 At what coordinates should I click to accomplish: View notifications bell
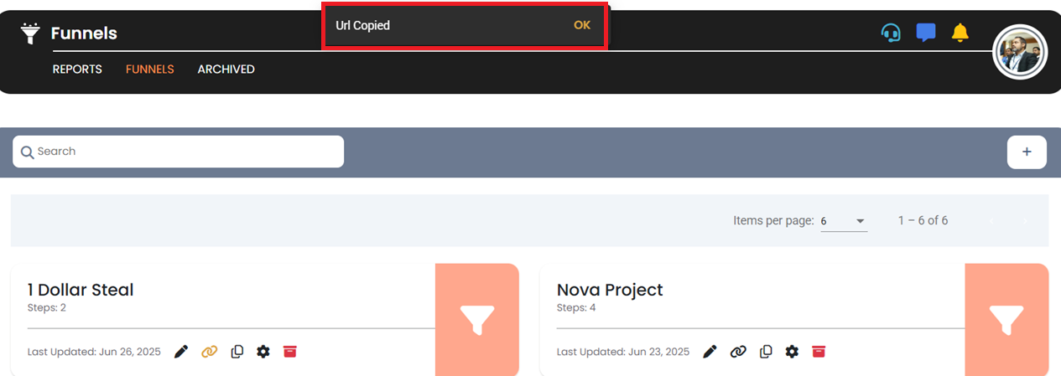tap(960, 33)
